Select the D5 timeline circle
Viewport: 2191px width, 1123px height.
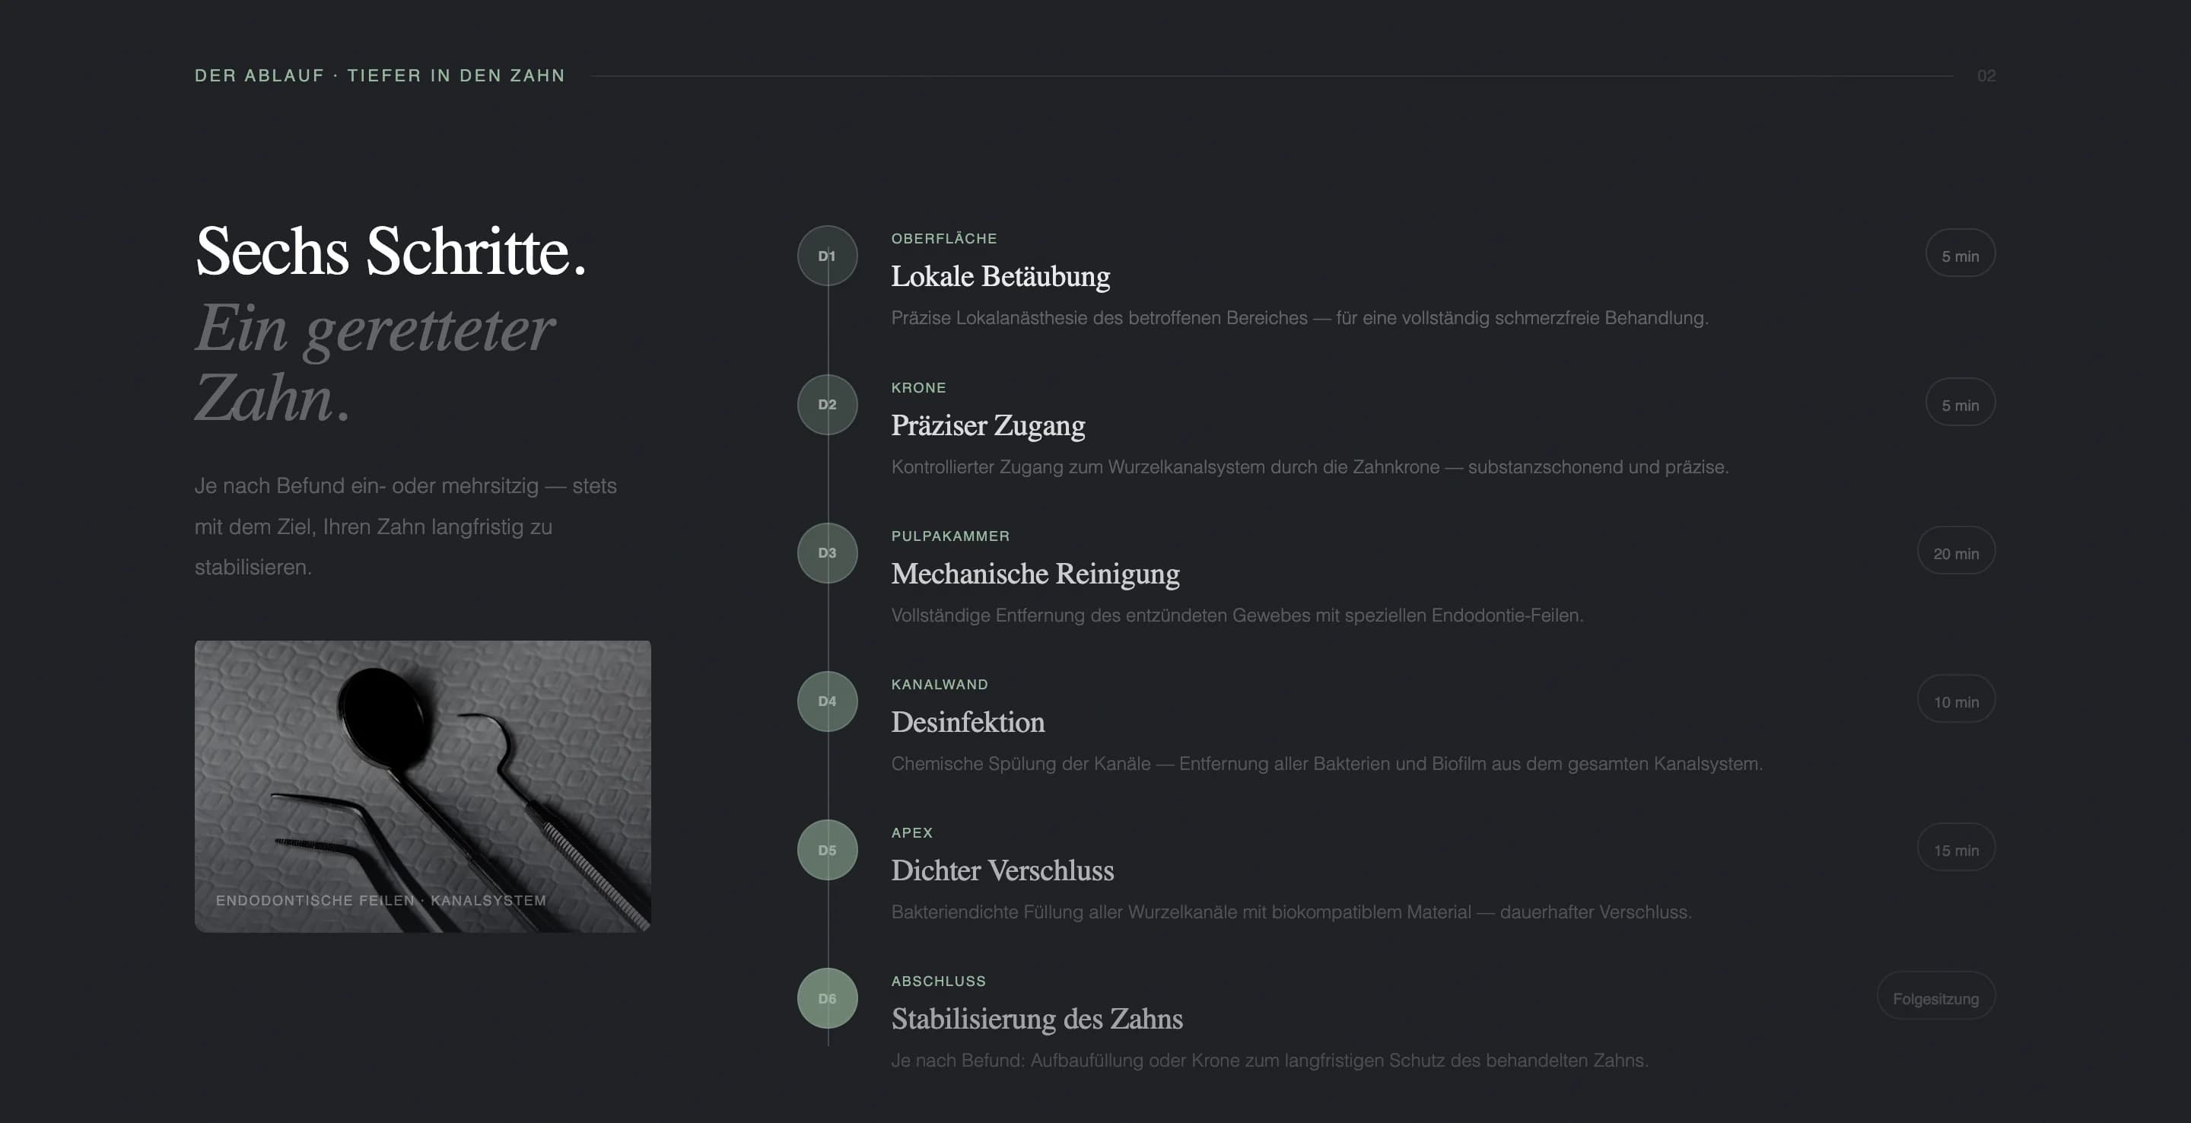[827, 850]
